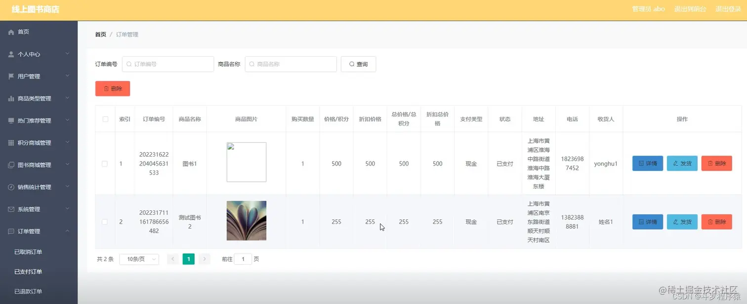Open 详情 for the first order
Image resolution: width=747 pixels, height=304 pixels.
pos(647,163)
